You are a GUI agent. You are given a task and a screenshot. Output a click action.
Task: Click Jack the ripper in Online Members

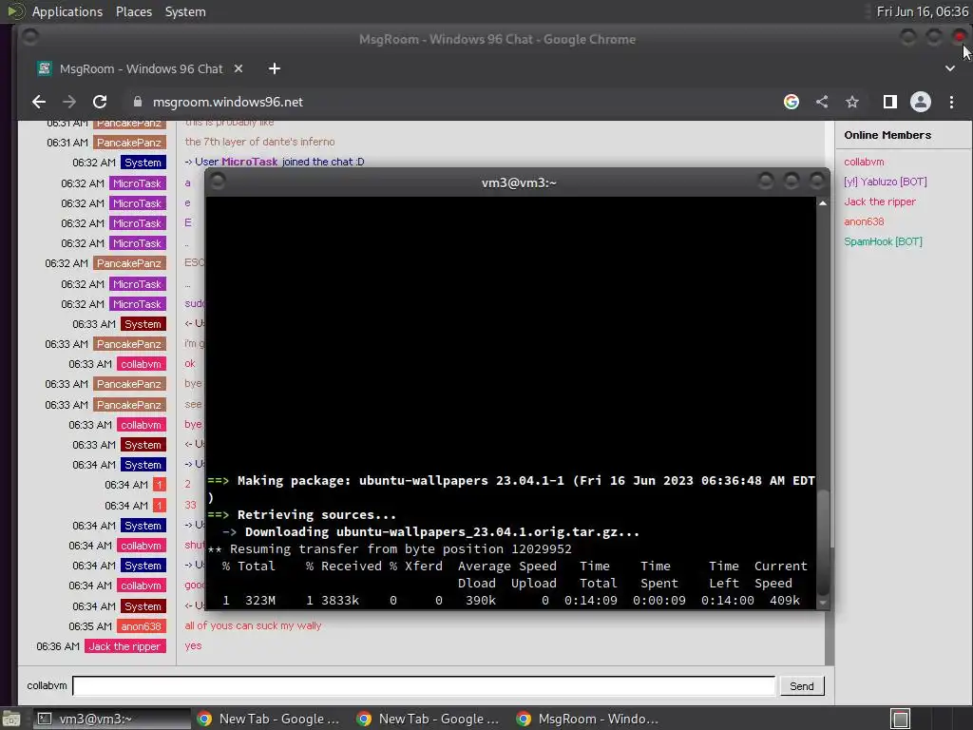click(879, 202)
